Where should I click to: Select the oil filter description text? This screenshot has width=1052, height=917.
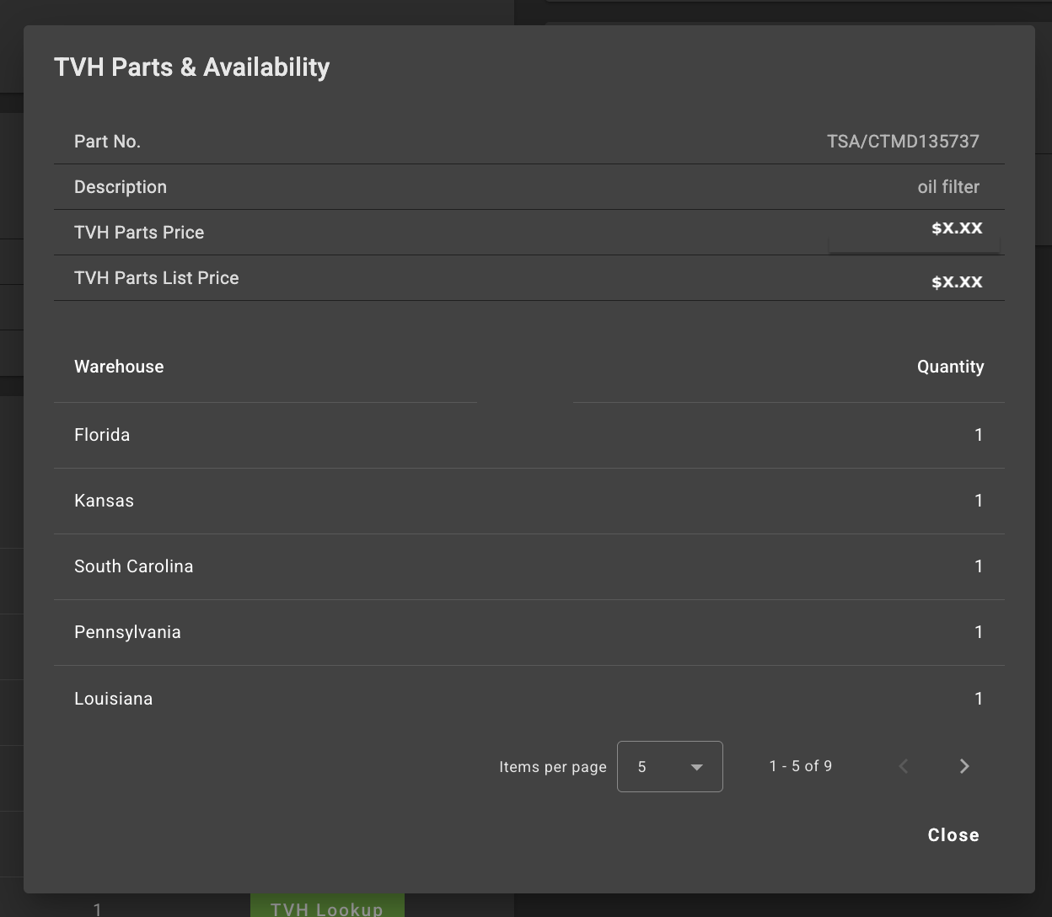[x=948, y=186]
